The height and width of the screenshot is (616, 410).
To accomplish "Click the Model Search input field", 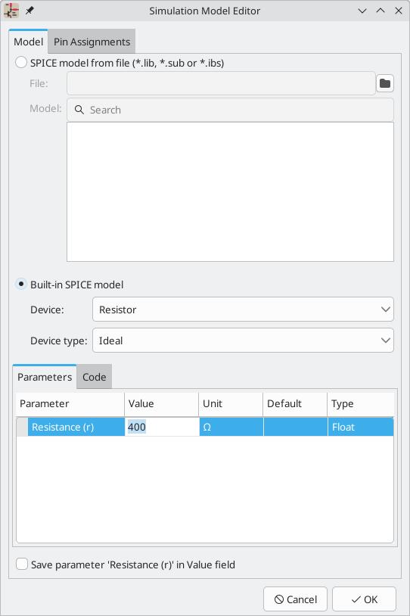I will point(230,110).
